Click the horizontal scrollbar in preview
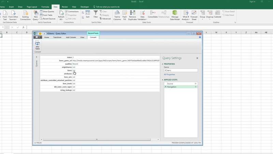Screen dimensions: 273x154 [x=97, y=140]
